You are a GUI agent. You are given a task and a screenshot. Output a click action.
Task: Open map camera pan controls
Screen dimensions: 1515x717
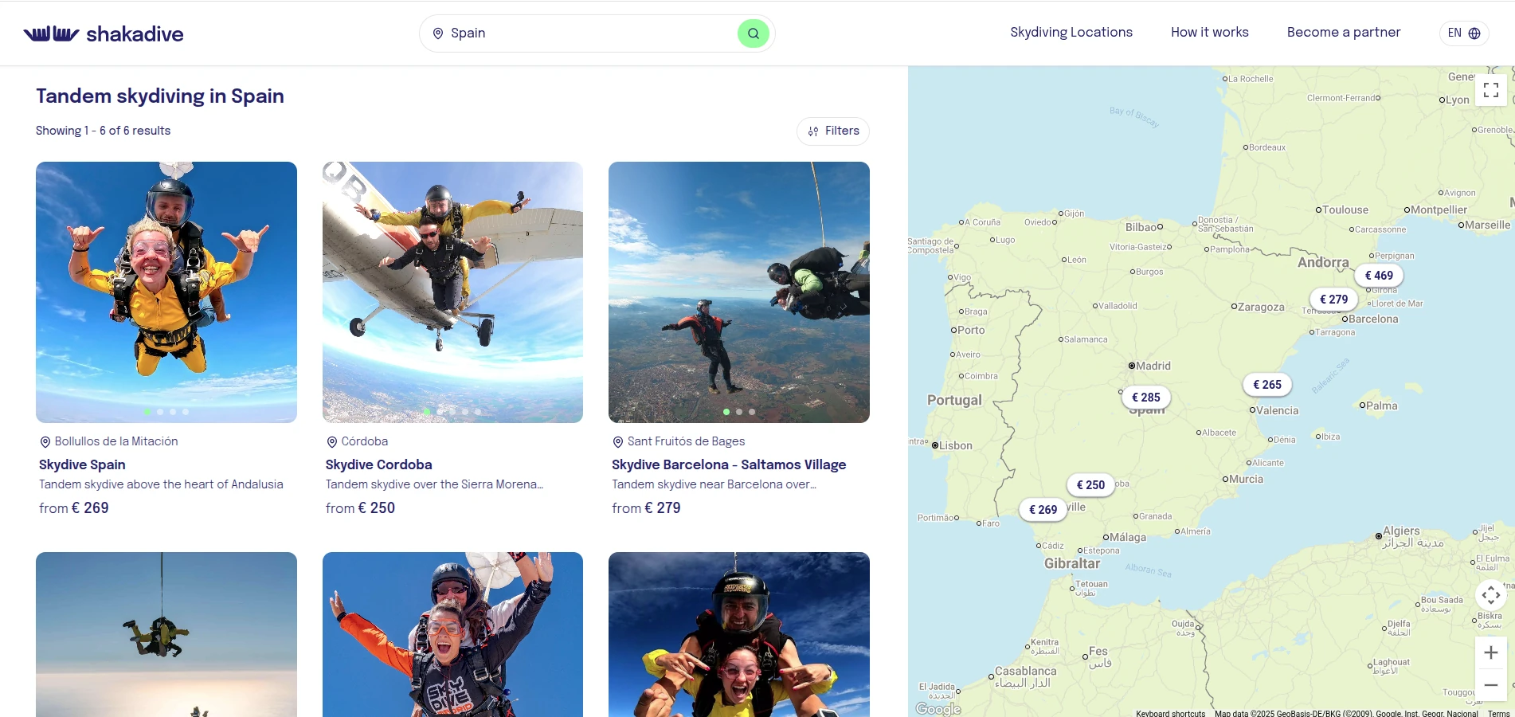(x=1490, y=595)
